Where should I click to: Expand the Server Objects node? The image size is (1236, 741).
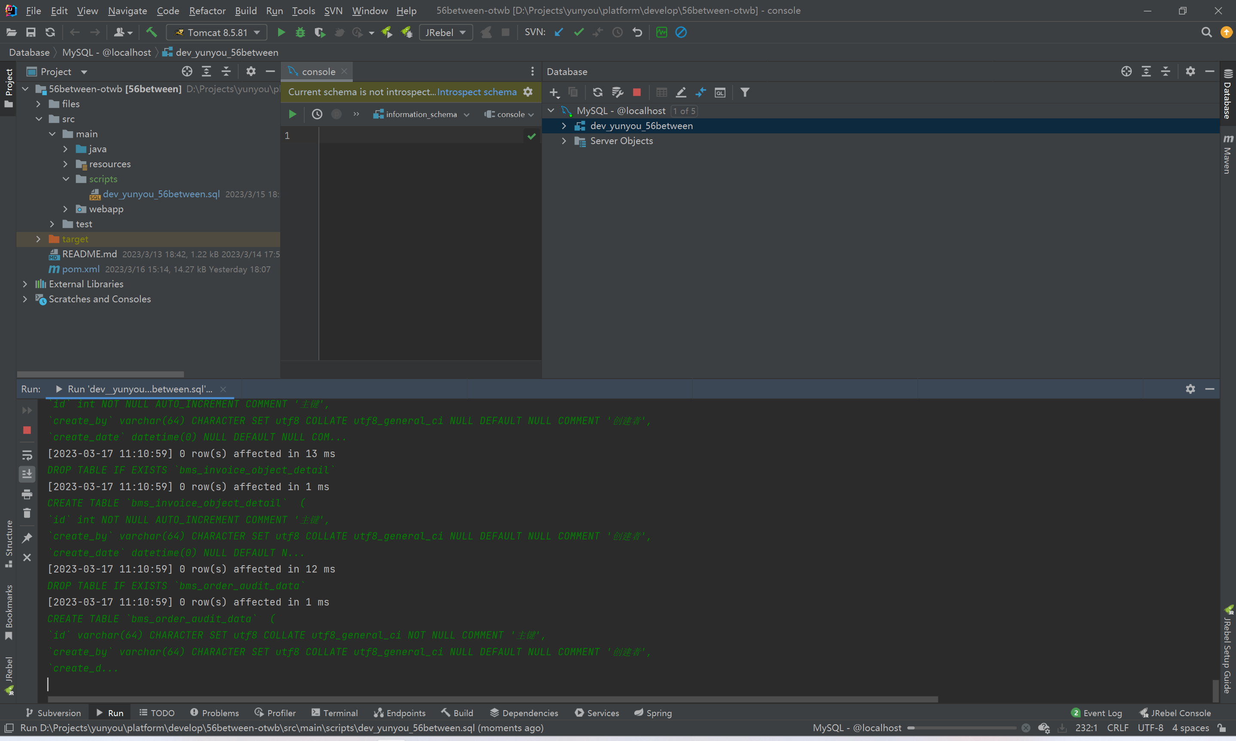pos(564,141)
